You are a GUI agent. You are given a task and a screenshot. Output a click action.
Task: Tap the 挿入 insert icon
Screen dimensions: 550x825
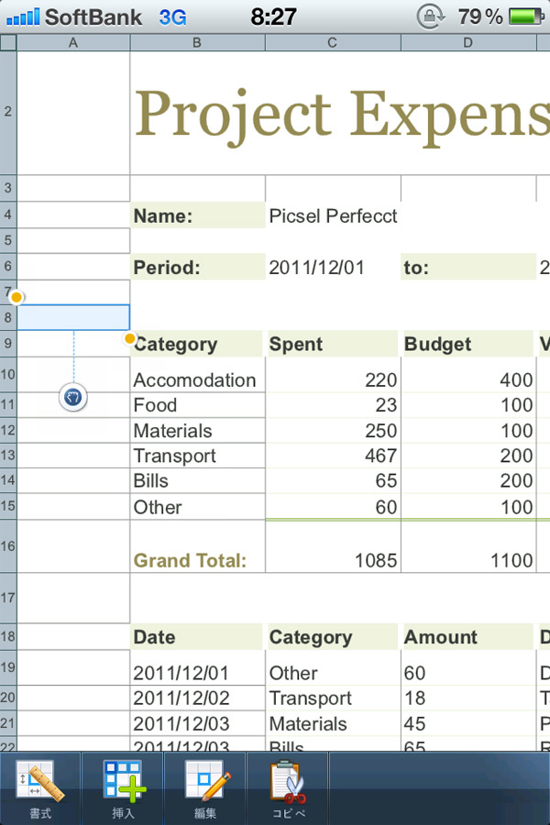pos(122,787)
